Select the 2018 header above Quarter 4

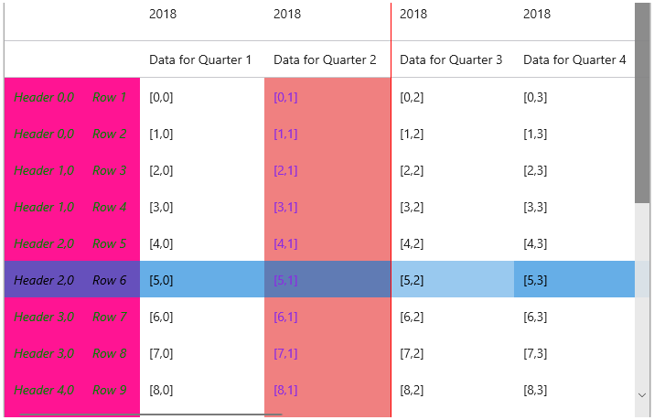point(537,15)
